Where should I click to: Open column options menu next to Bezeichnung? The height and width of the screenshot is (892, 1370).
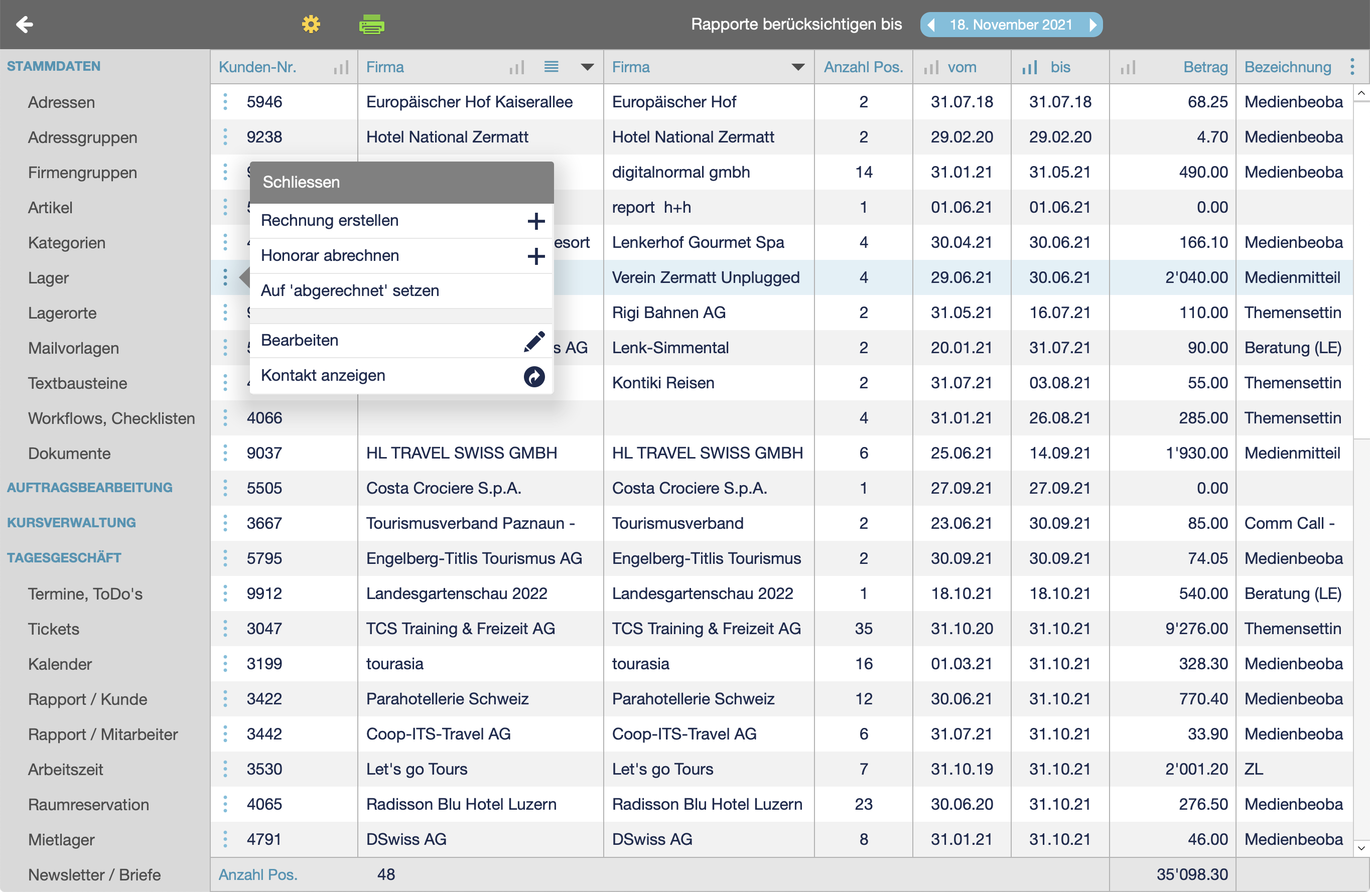click(x=1352, y=67)
